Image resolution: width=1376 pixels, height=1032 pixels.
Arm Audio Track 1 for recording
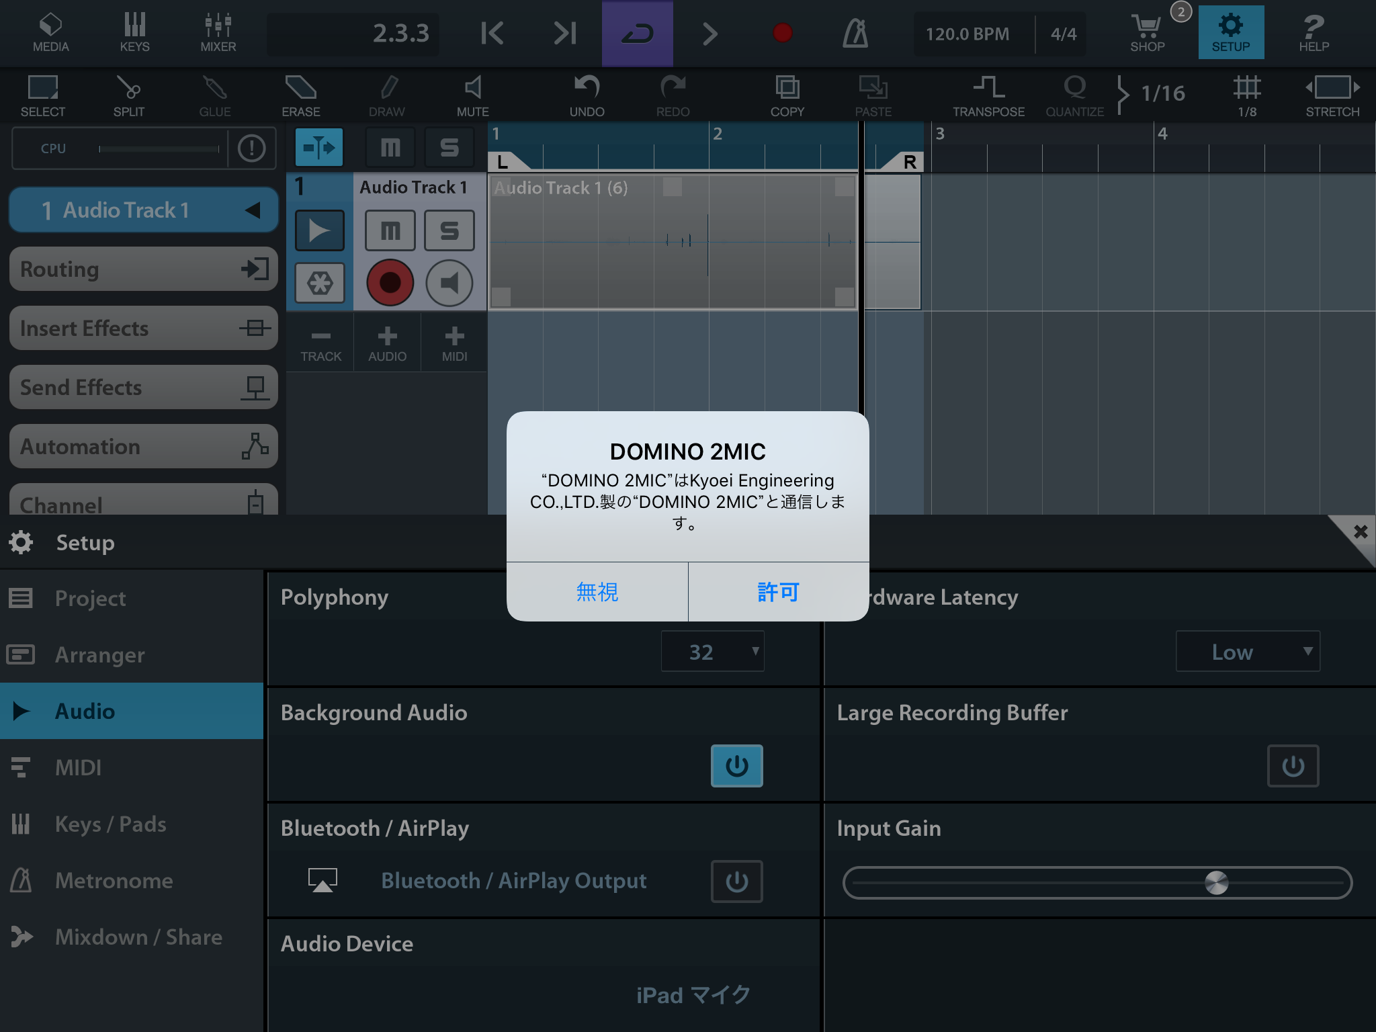390,283
